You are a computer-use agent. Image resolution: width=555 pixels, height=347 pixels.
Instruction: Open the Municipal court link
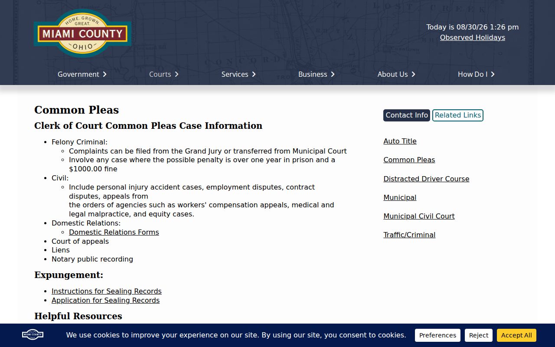pos(400,197)
